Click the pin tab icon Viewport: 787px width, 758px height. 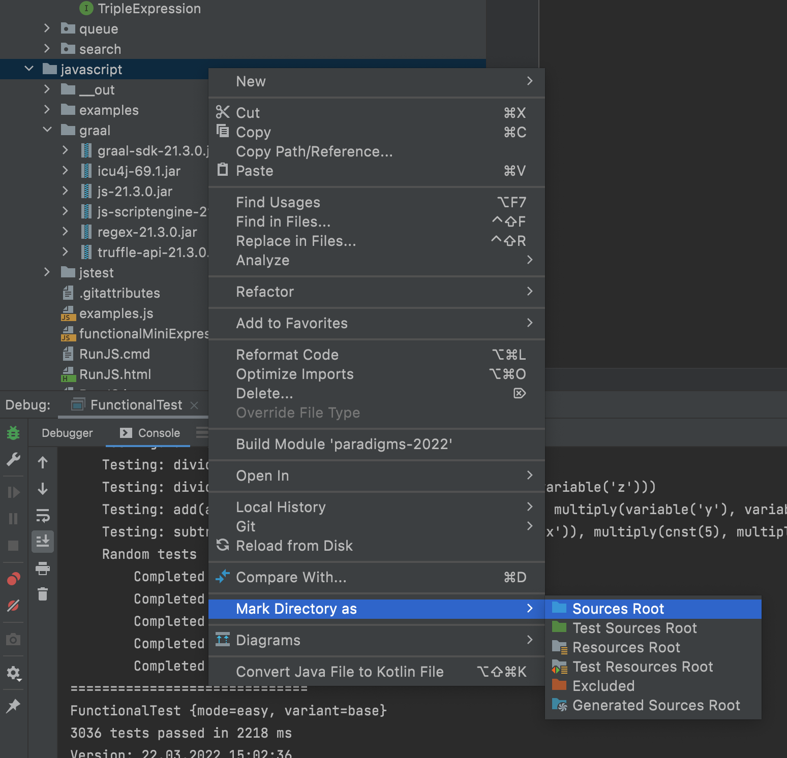tap(13, 705)
